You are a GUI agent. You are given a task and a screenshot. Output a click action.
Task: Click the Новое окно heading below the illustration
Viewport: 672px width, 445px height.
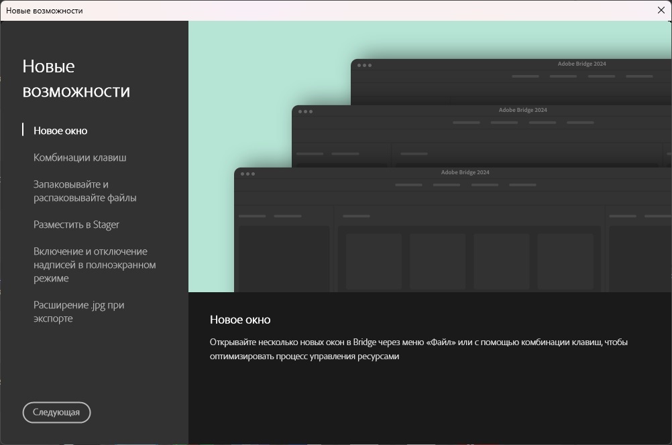(x=240, y=320)
